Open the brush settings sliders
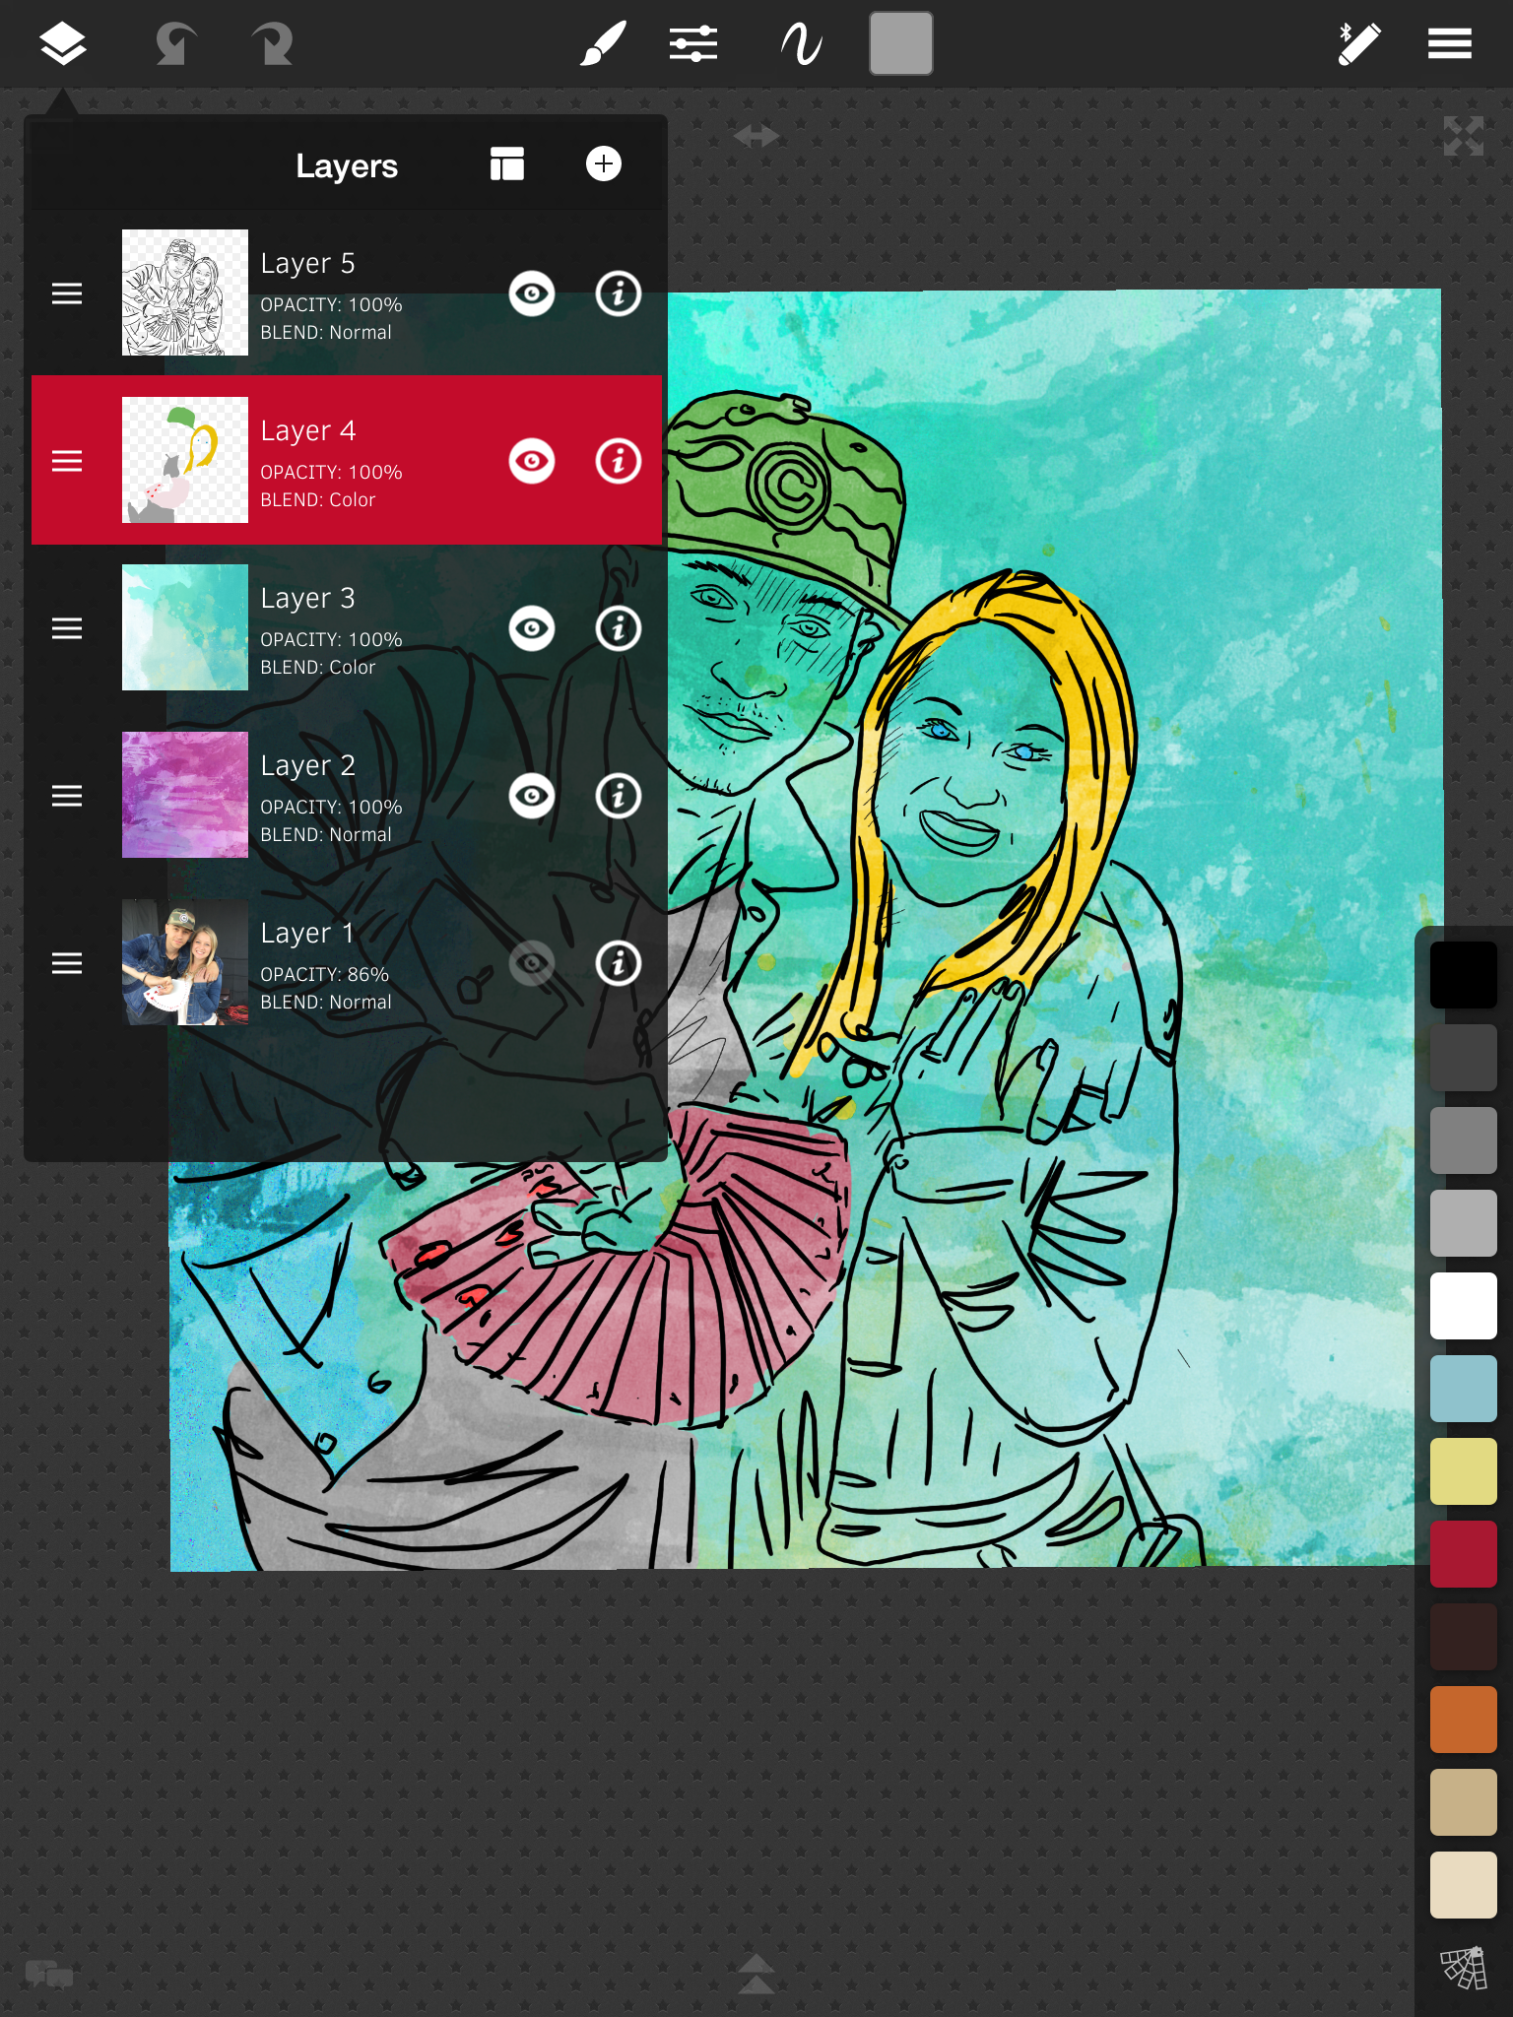This screenshot has width=1513, height=2017. click(693, 44)
